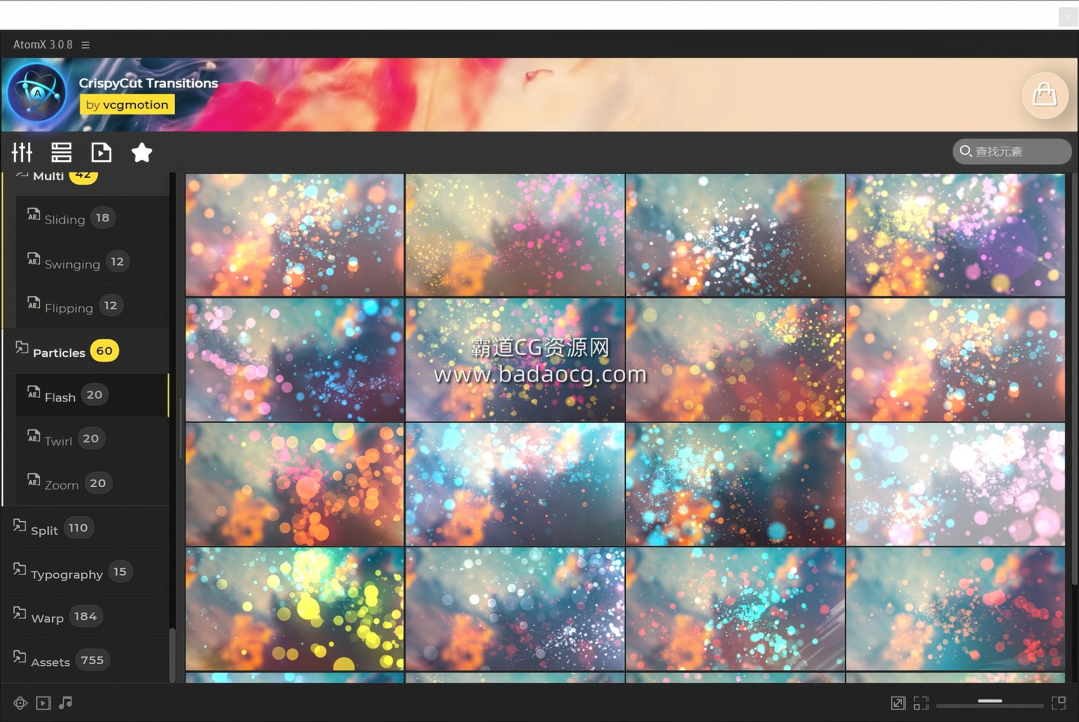Viewport: 1079px width, 722px height.
Task: Select first thumbnail in top row
Action: coord(294,235)
